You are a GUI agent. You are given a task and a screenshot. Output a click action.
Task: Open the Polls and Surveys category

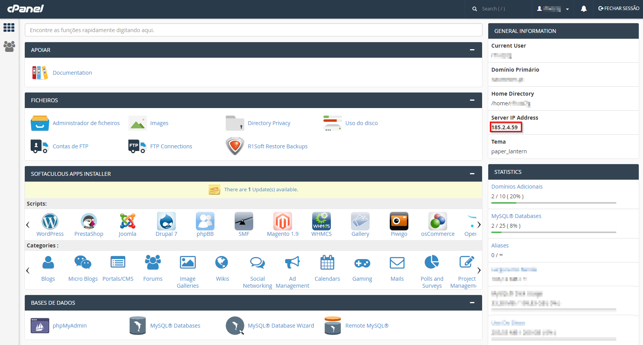[x=432, y=282]
